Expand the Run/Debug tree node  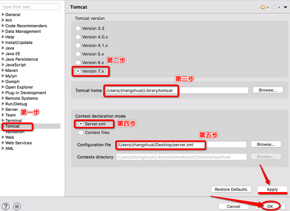pyautogui.click(x=3, y=104)
